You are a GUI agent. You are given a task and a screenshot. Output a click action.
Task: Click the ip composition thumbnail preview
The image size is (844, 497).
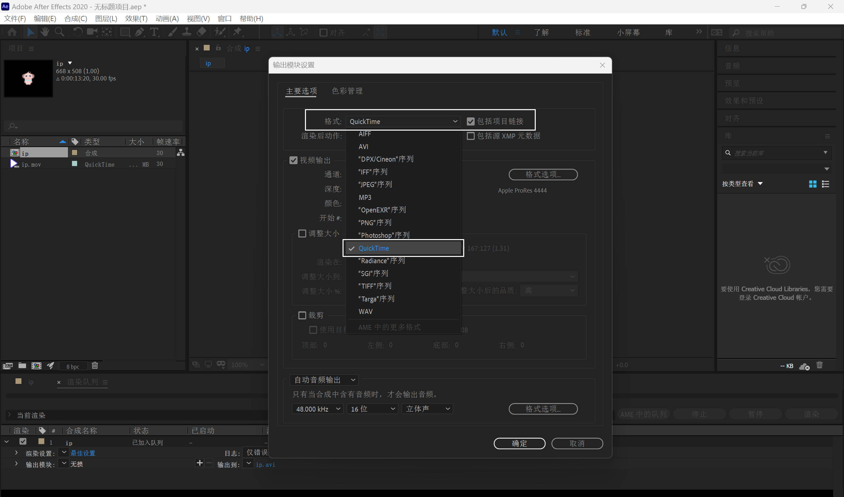coord(28,78)
